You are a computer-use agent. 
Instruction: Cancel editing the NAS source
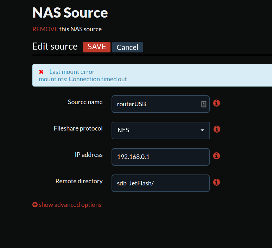tap(127, 47)
